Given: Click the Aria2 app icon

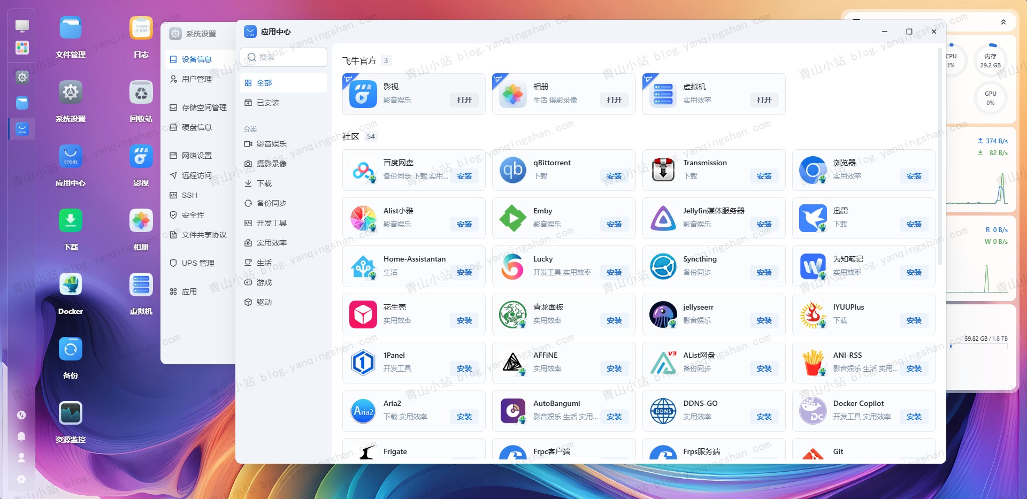Looking at the screenshot, I should point(363,411).
